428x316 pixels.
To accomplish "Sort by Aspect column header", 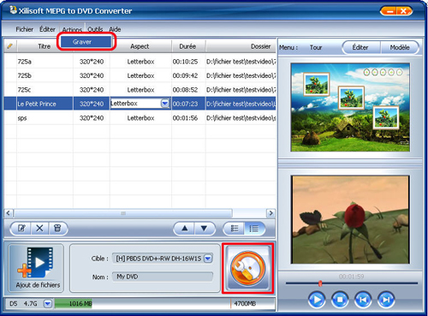I will point(140,46).
